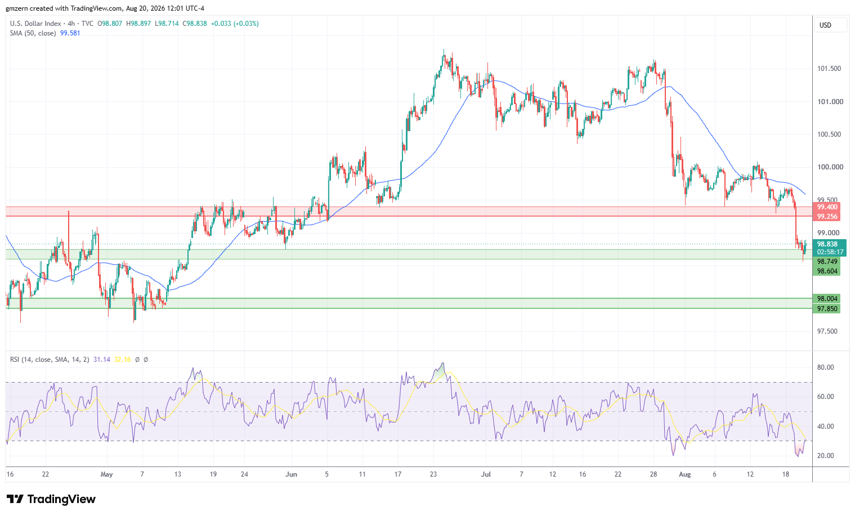The image size is (855, 516).
Task: Click the open price value O98.807
Action: click(x=110, y=24)
